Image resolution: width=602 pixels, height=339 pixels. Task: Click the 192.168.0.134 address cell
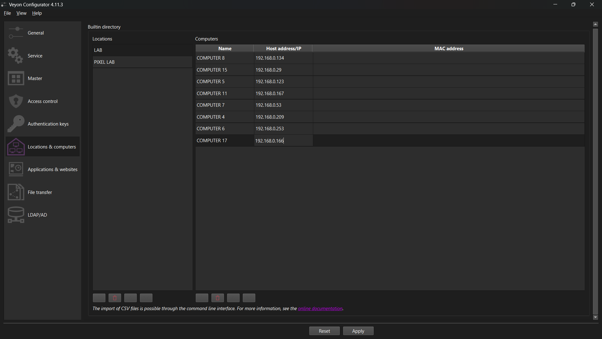click(x=283, y=58)
